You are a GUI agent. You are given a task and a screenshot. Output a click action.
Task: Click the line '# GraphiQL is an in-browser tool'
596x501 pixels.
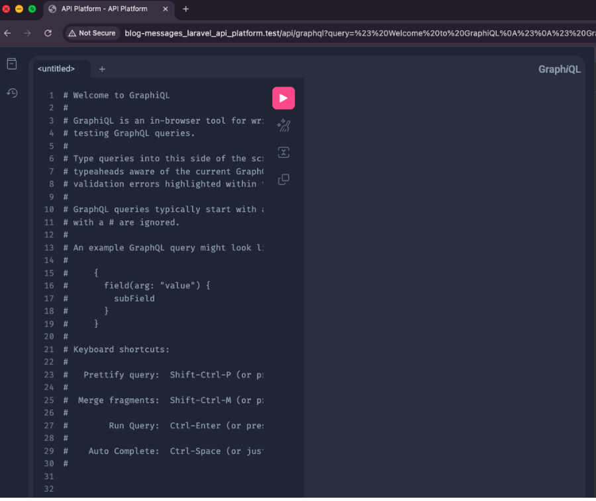pyautogui.click(x=164, y=120)
